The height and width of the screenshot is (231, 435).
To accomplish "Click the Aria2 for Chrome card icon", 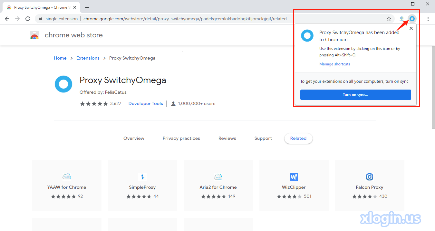I will coord(218,177).
